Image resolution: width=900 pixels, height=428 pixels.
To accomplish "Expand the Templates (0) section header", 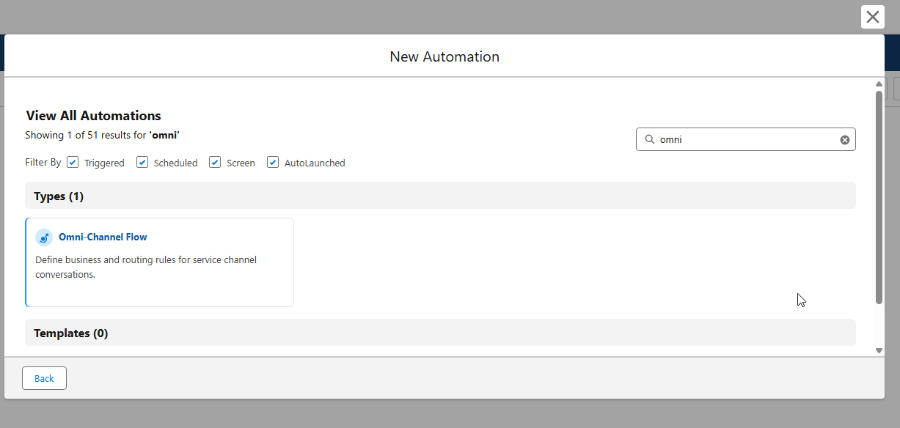I will pos(70,333).
